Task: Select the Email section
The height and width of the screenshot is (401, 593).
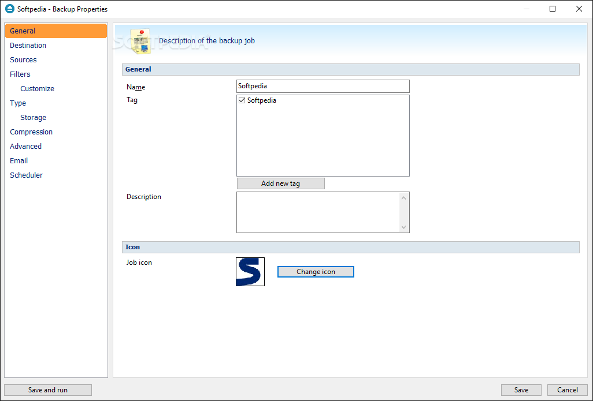Action: coord(18,160)
